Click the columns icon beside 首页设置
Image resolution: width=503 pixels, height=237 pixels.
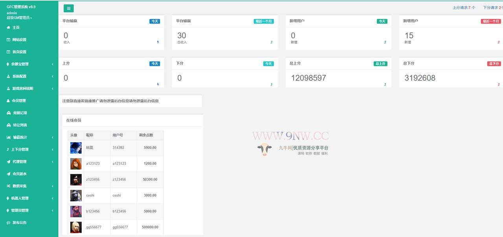pos(8,52)
